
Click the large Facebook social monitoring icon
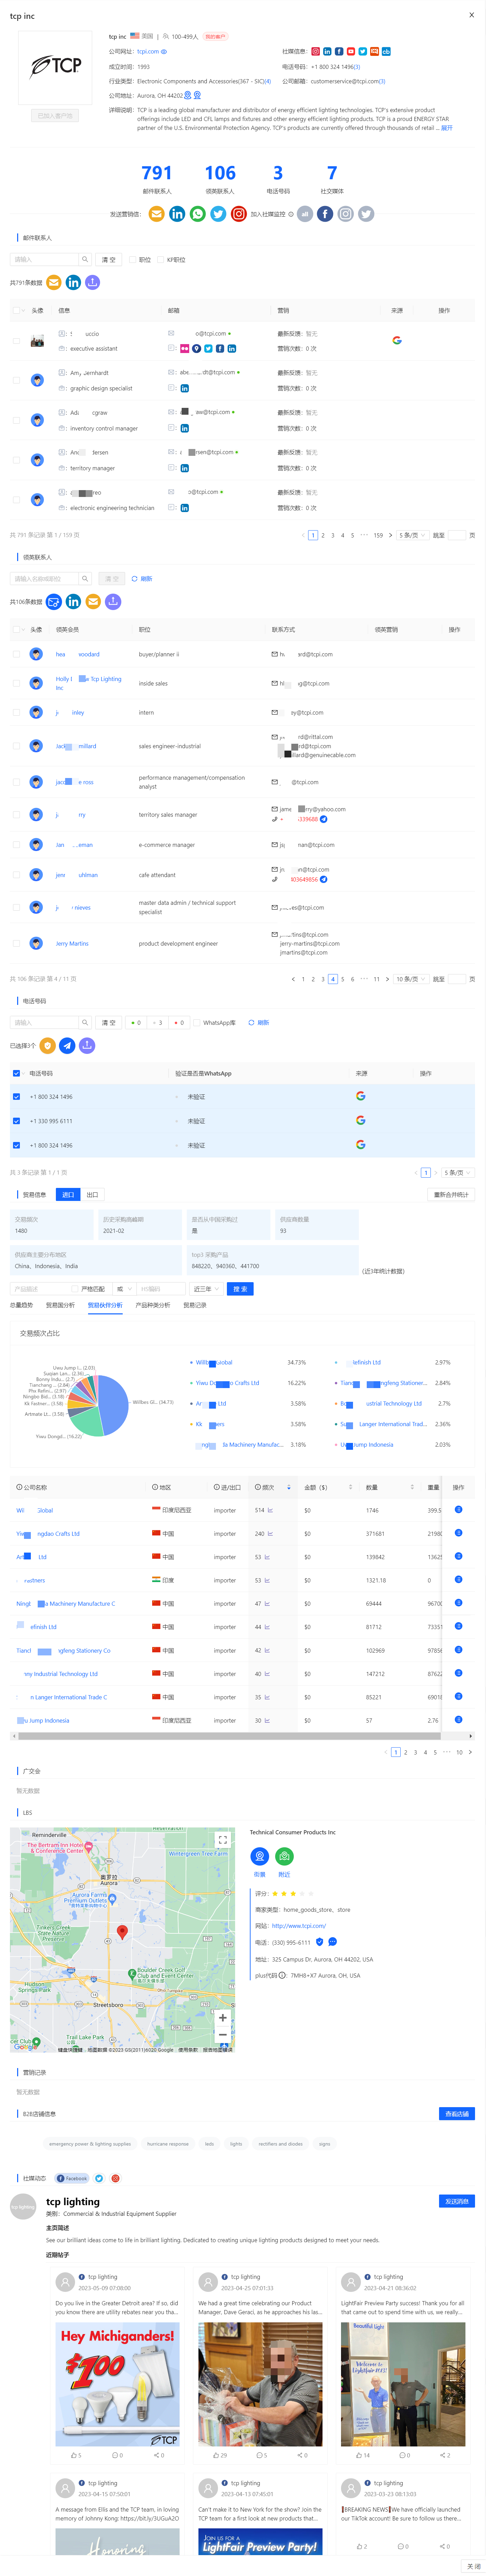(x=325, y=214)
